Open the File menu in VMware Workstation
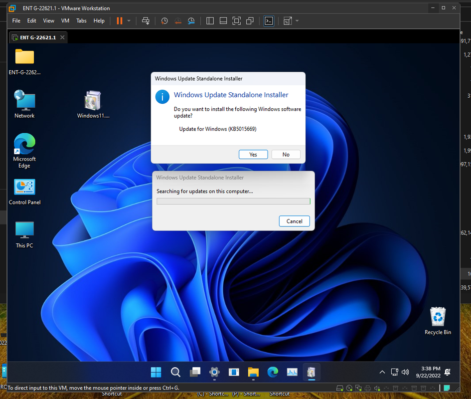 pyautogui.click(x=16, y=21)
